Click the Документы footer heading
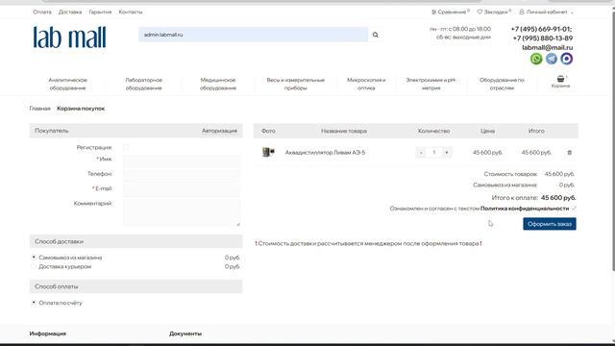615x346 pixels. click(185, 334)
